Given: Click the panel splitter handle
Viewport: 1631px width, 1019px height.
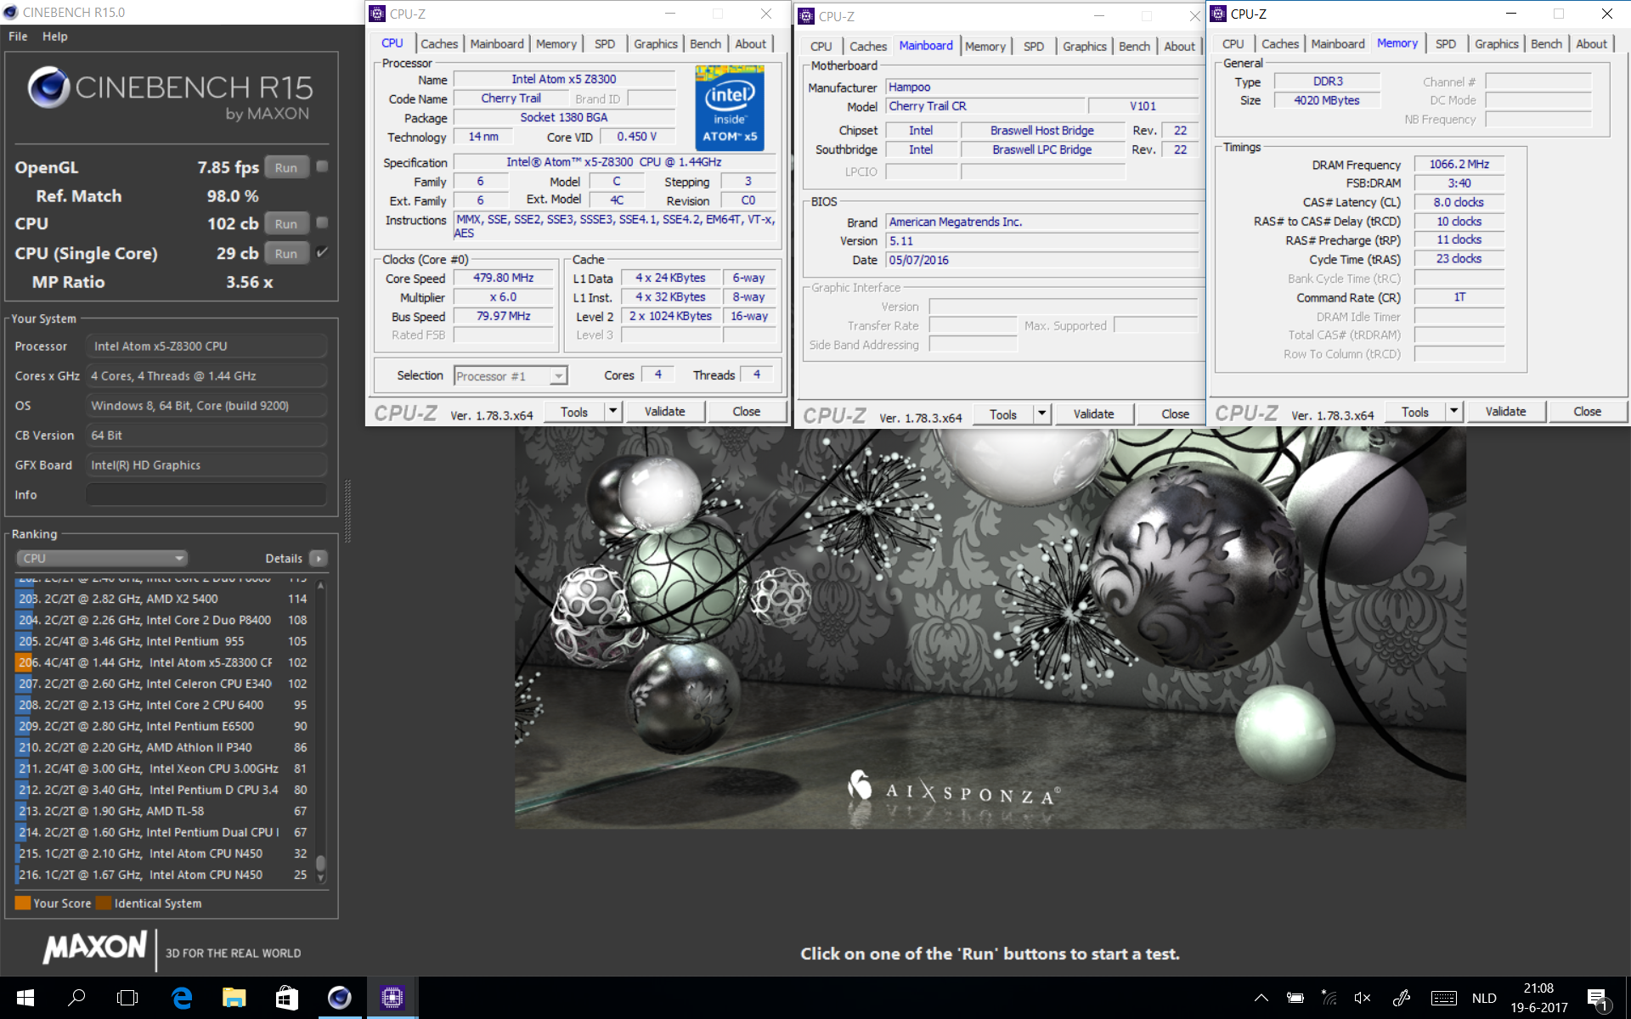Looking at the screenshot, I should coord(347,510).
